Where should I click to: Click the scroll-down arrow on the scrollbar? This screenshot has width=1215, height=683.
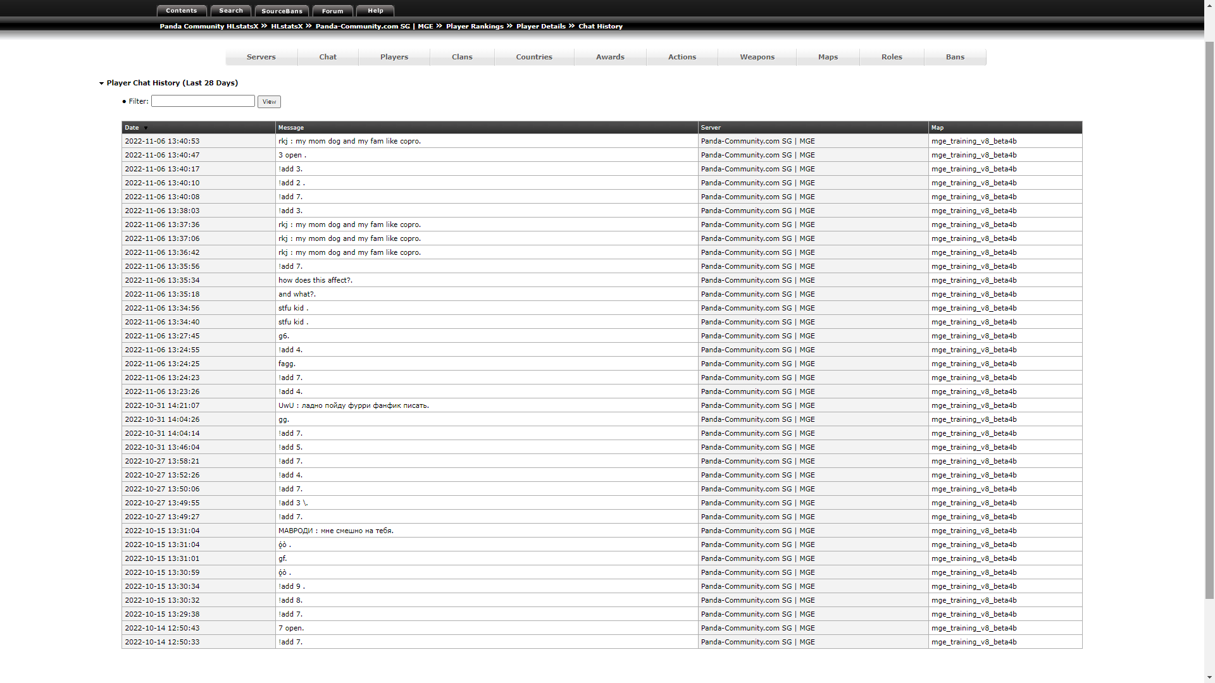pyautogui.click(x=1209, y=677)
